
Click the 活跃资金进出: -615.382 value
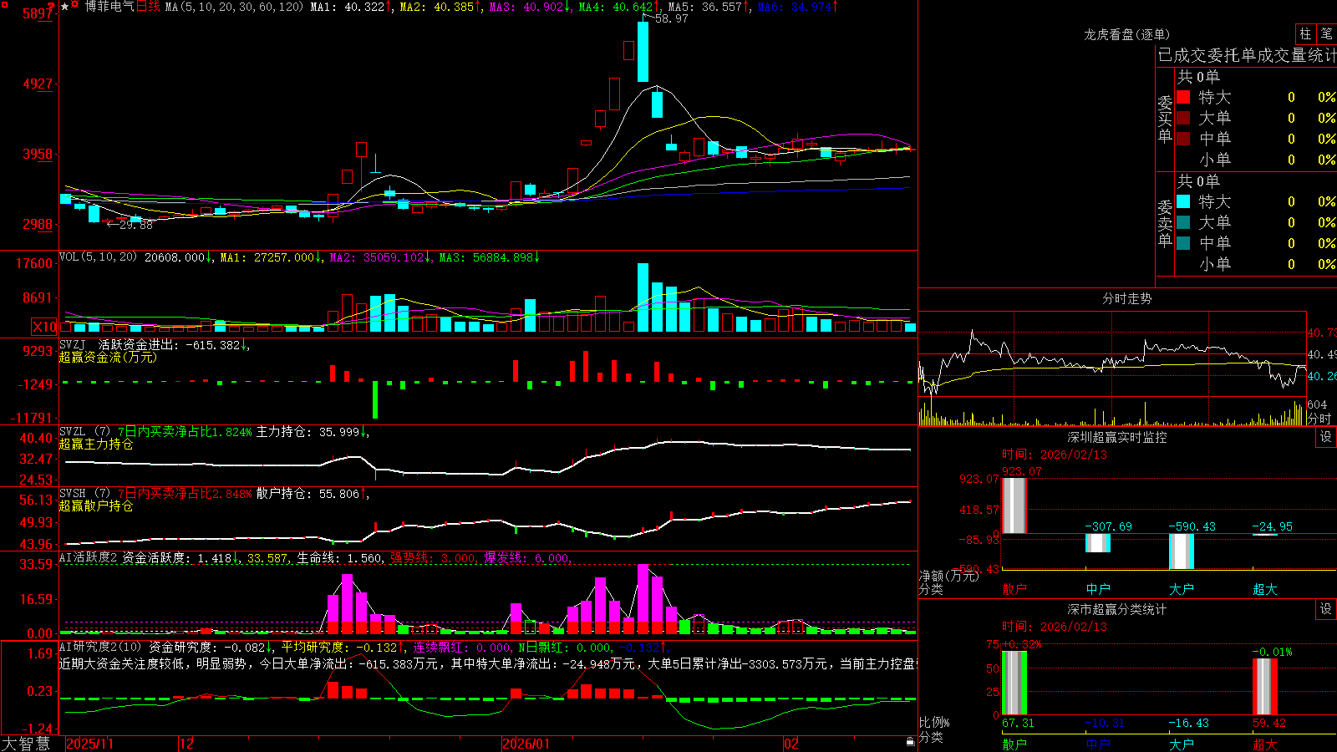pyautogui.click(x=174, y=344)
